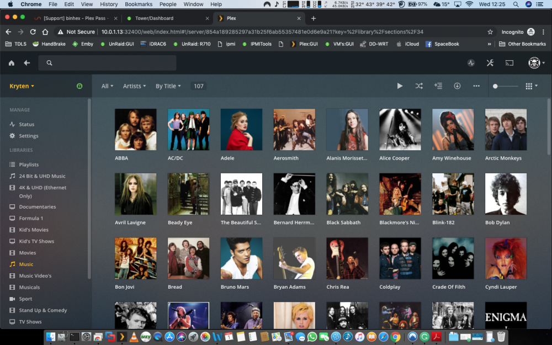Click the Coldplay artist name
Viewport: 552px width, 345px height.
390,287
